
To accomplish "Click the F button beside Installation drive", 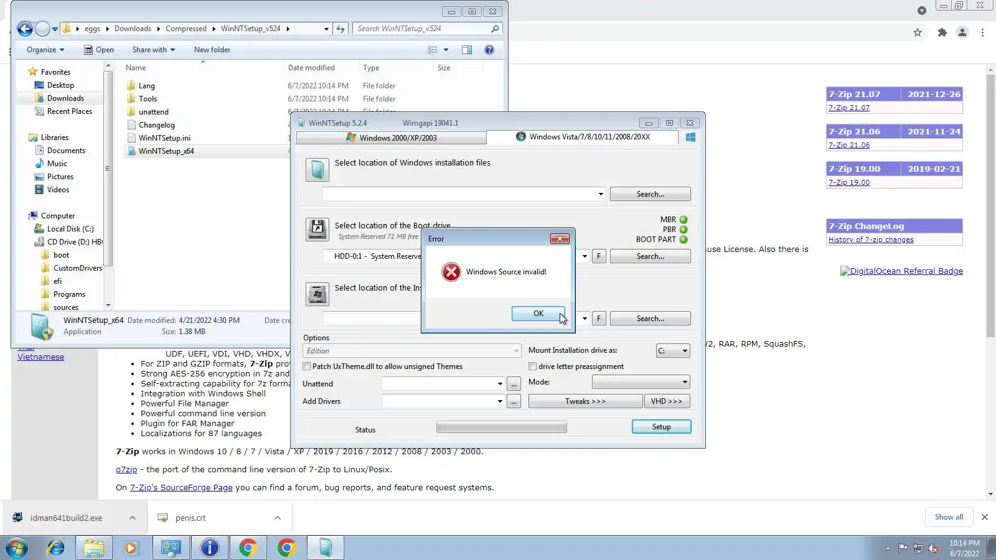I will [599, 319].
